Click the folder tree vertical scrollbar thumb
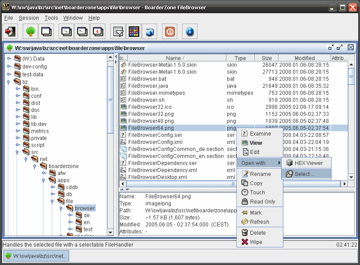360x265 pixels. click(x=110, y=100)
